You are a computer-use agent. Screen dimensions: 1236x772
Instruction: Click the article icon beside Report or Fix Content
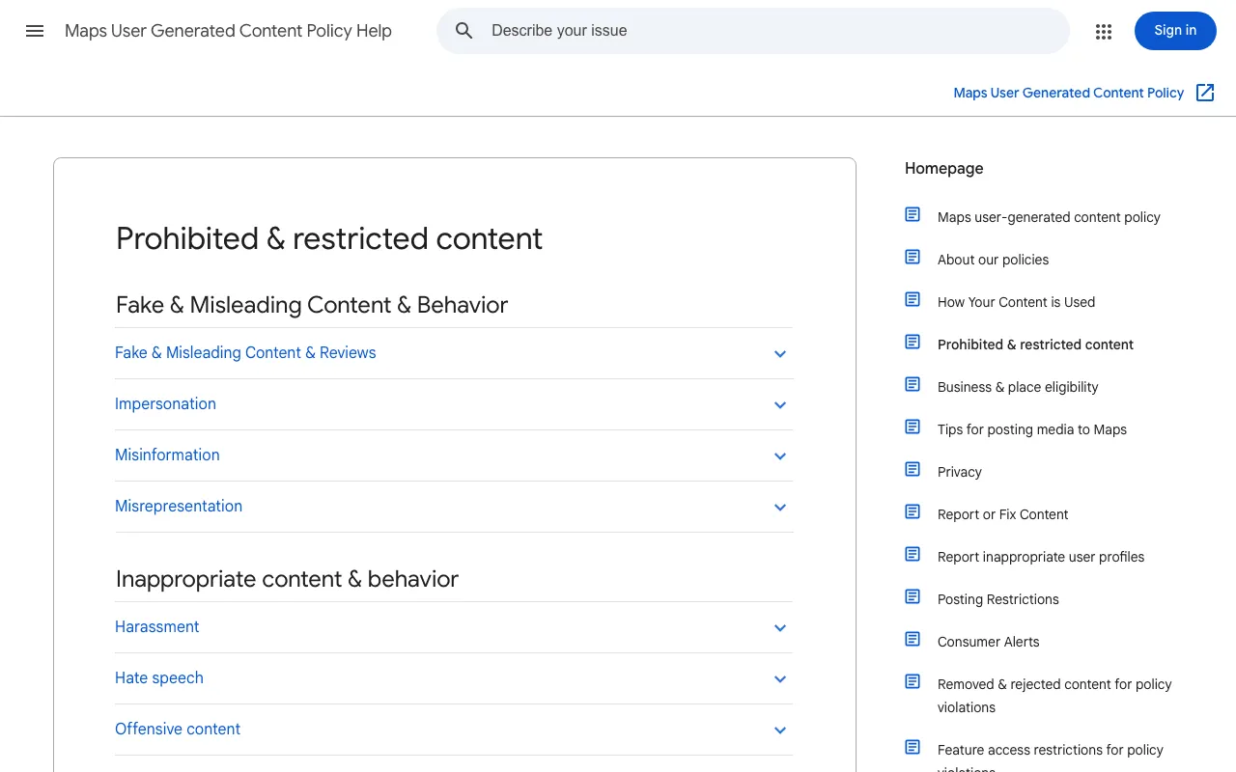(913, 511)
